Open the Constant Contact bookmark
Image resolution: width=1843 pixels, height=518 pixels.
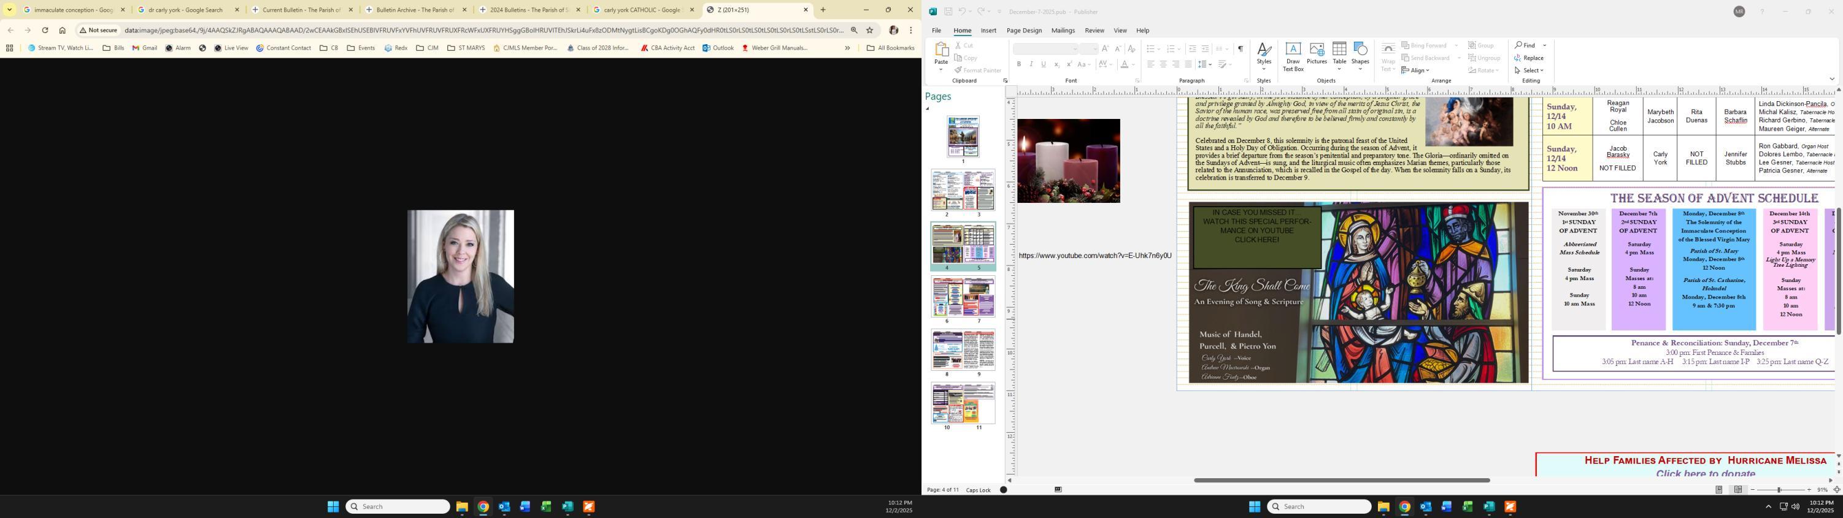point(283,48)
